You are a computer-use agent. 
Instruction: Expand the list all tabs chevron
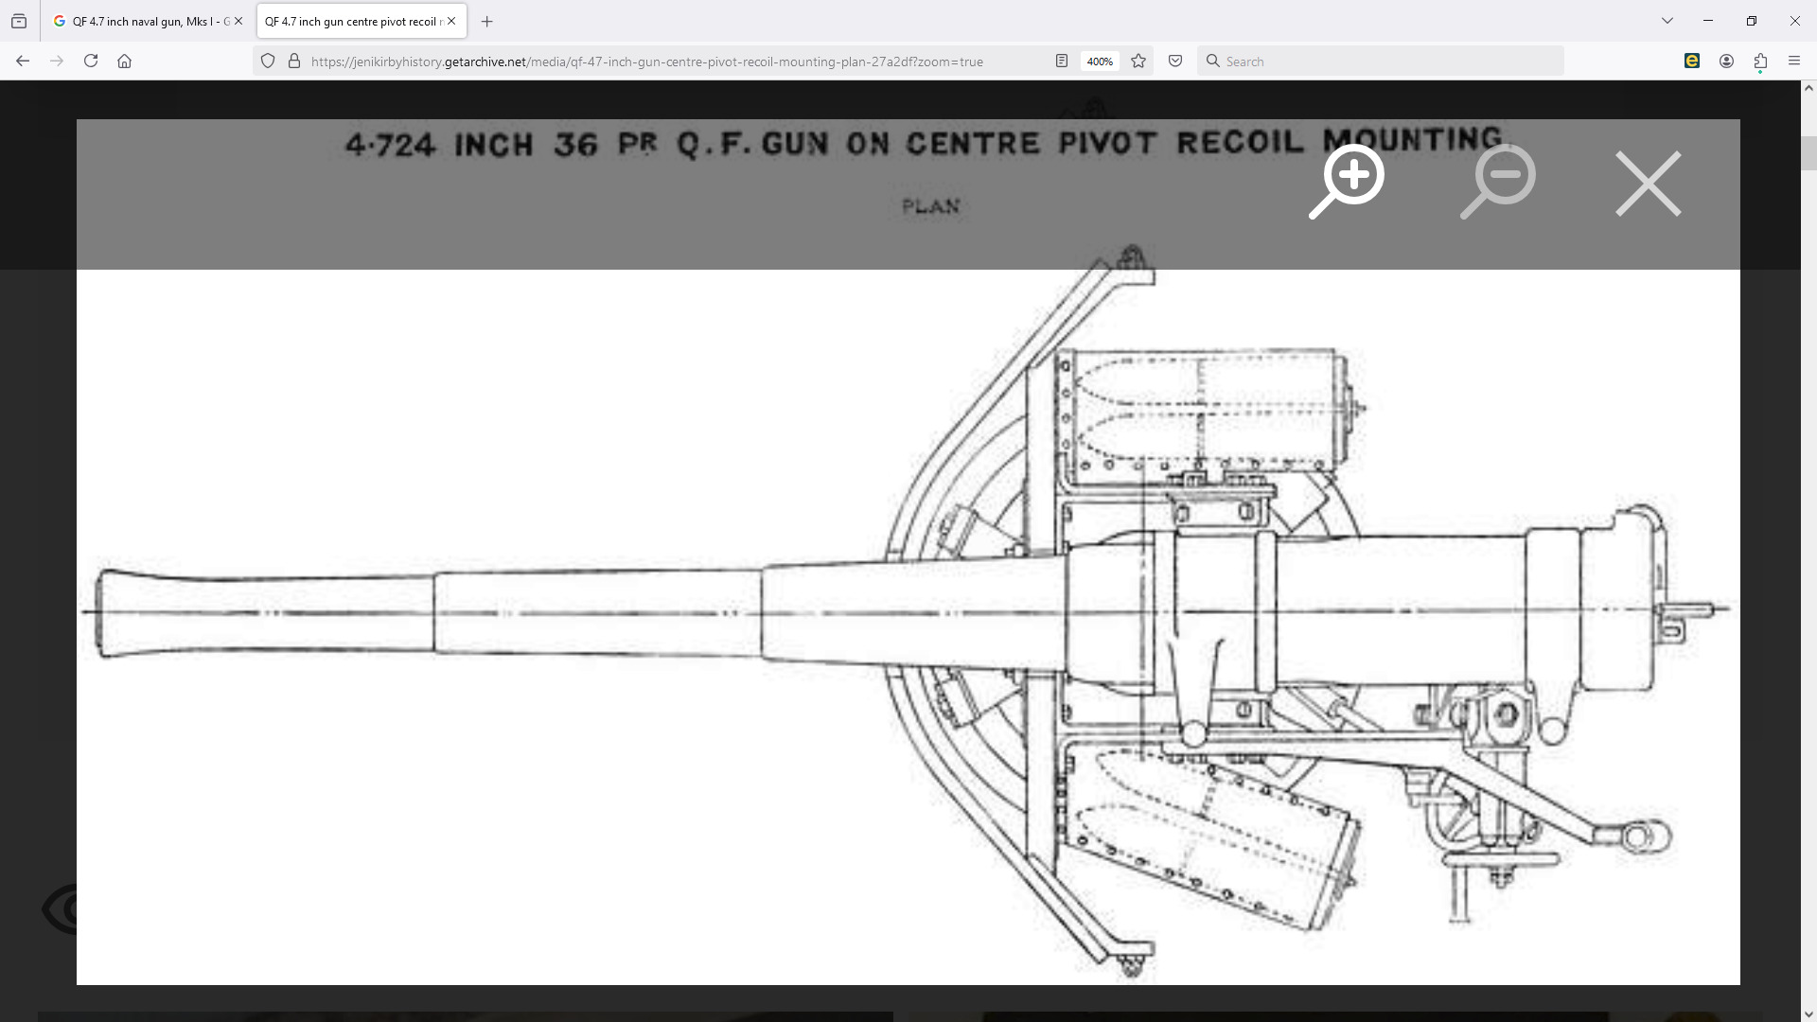1667,21
